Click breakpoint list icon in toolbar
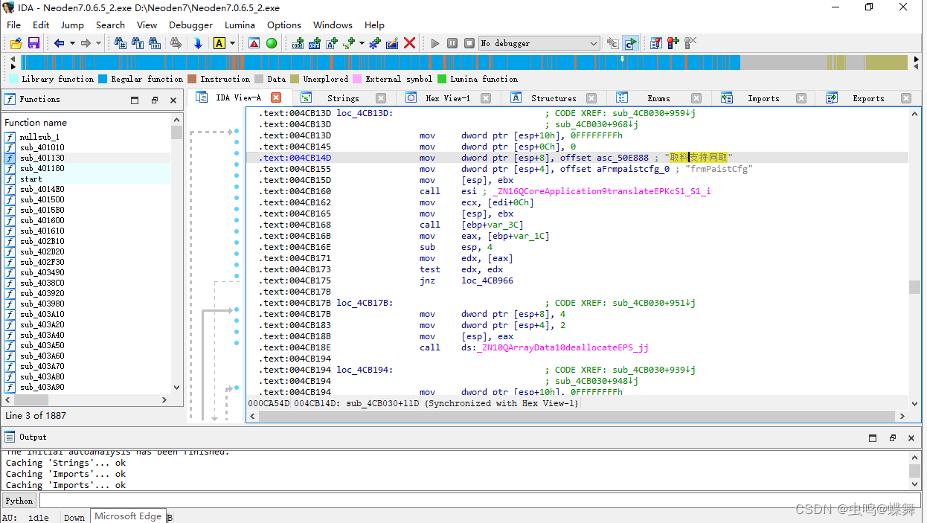The width and height of the screenshot is (927, 523). pyautogui.click(x=655, y=43)
